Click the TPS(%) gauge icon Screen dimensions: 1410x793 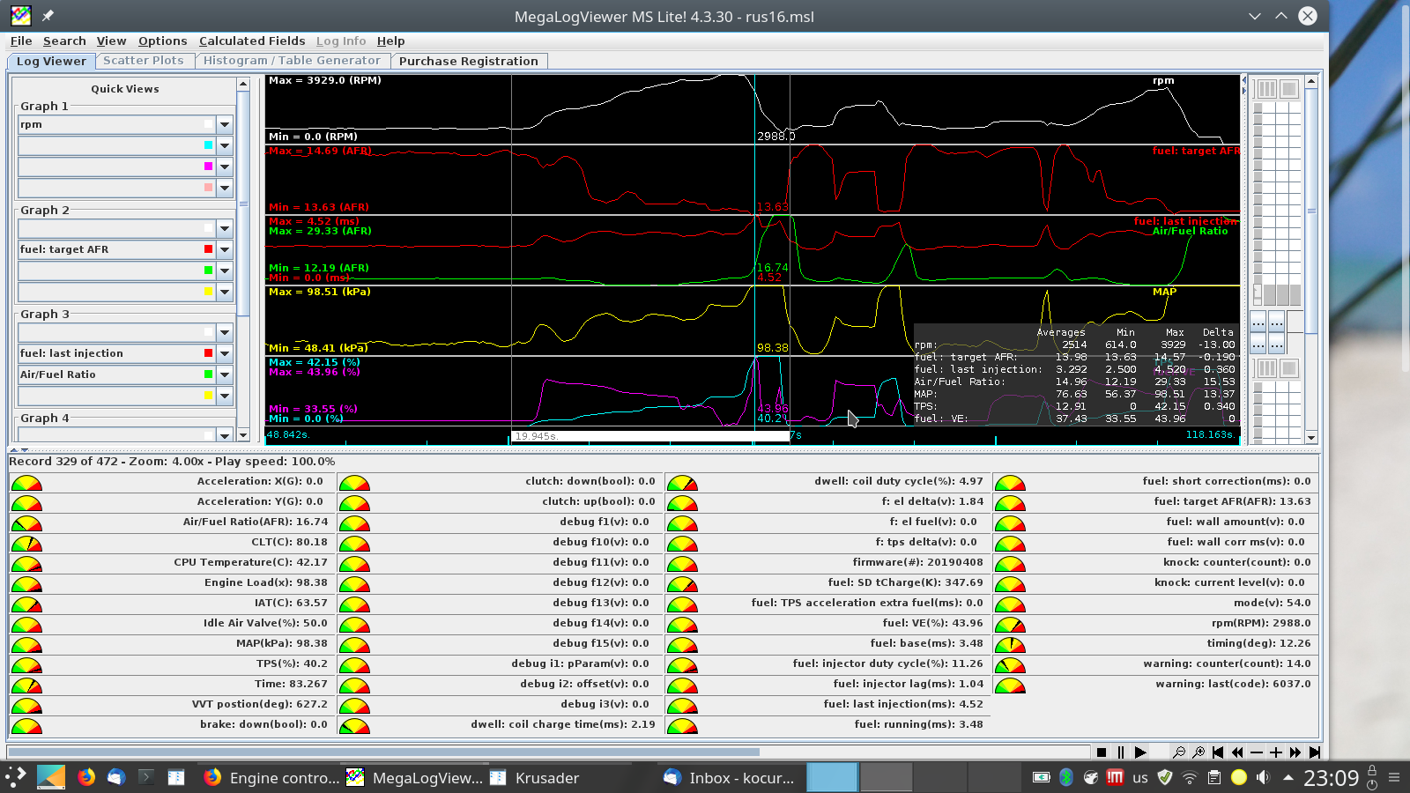pos(26,664)
